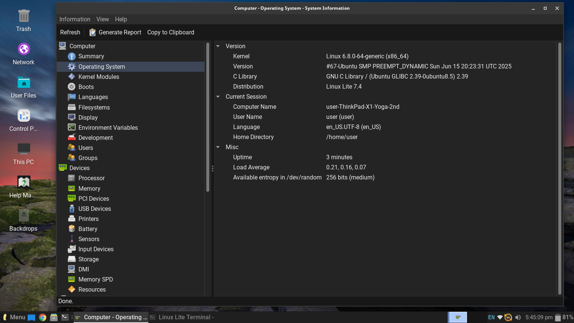Open Environment Variables terminal icon
The image size is (574, 323).
[x=72, y=127]
